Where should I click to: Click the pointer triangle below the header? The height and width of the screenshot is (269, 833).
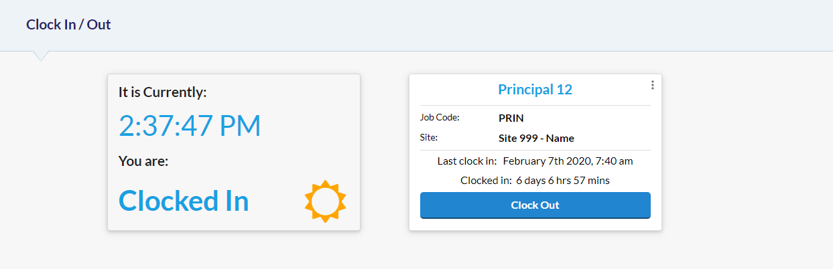(41, 56)
